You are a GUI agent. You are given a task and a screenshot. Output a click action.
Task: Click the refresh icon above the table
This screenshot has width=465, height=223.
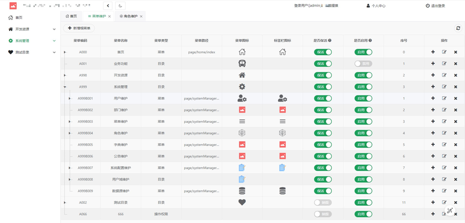click(458, 28)
